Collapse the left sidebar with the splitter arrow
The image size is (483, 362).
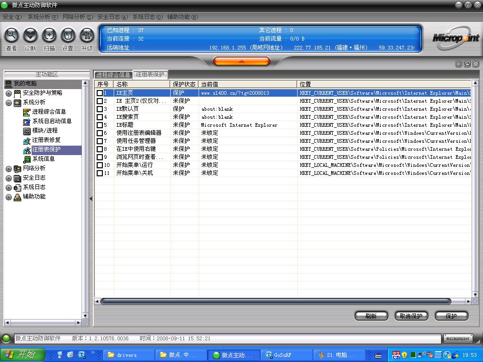point(91,199)
